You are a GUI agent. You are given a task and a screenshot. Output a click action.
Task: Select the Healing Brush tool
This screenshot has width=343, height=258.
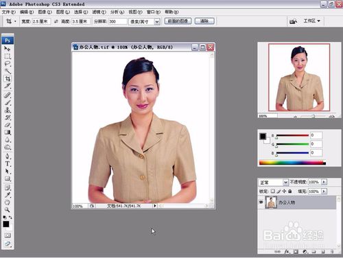pyautogui.click(x=8, y=95)
